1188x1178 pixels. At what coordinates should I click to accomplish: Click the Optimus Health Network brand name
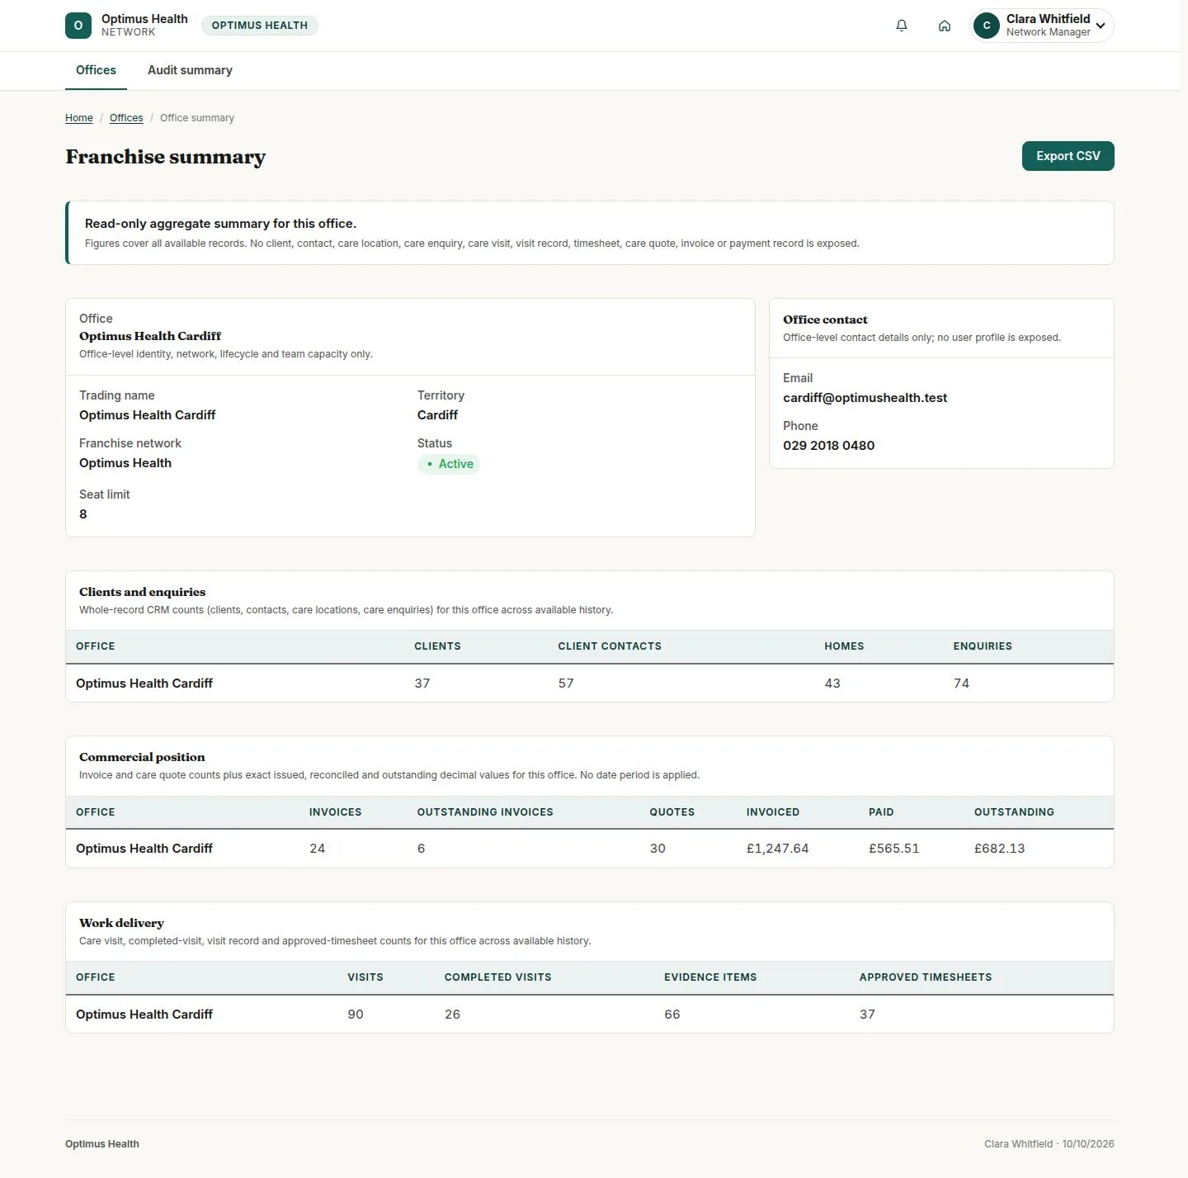point(144,25)
